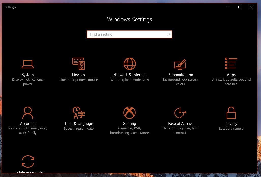Select the Personalization label text
The image size is (261, 177).
click(x=180, y=75)
